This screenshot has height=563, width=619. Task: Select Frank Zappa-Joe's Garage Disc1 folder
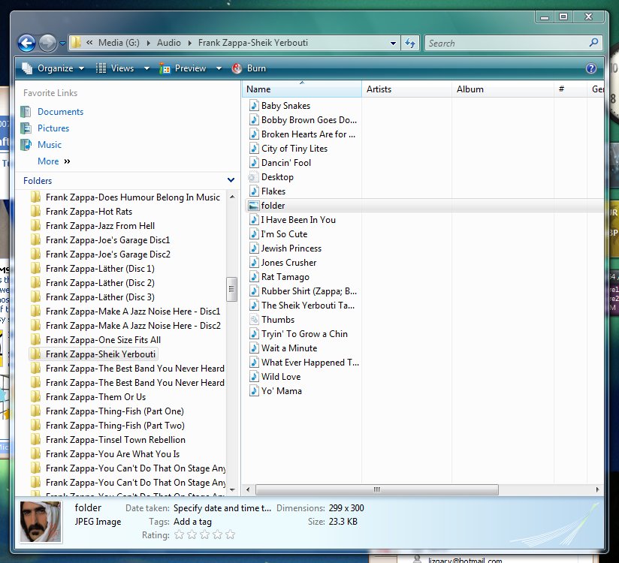[107, 240]
